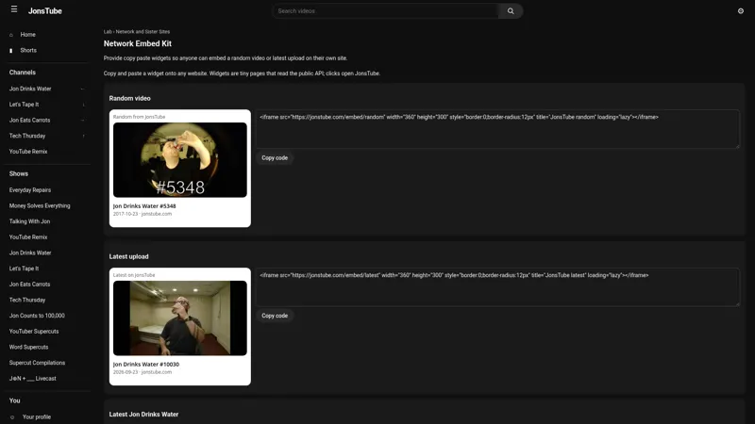This screenshot has width=755, height=424.
Task: Click the Jon Drinks Water #10030 title
Action: click(146, 365)
